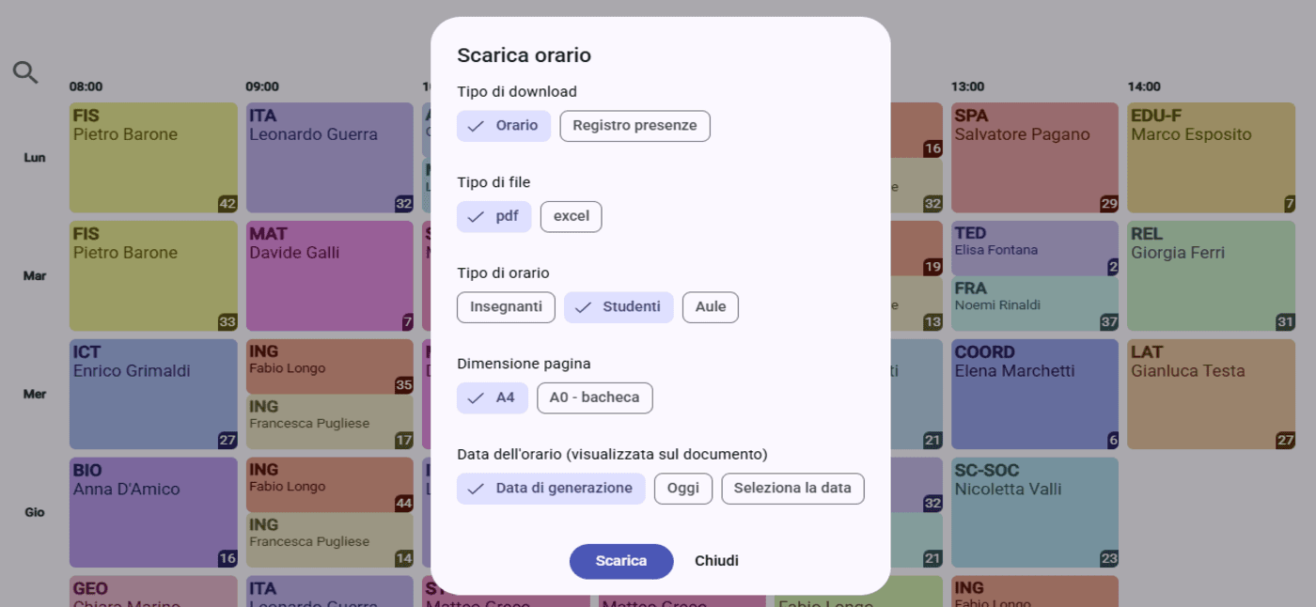
Task: Open the search magnifier icon
Action: (25, 72)
